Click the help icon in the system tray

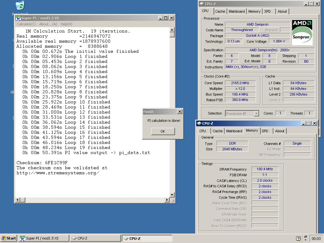pyautogui.click(x=298, y=239)
